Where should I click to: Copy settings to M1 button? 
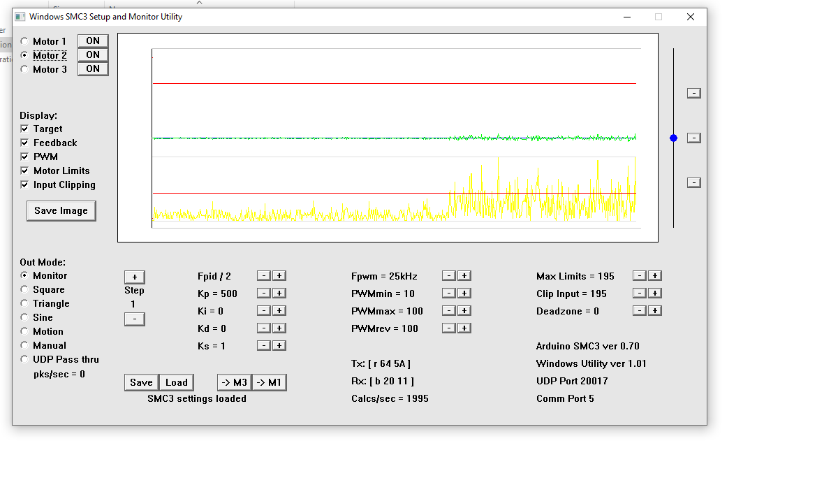[270, 382]
